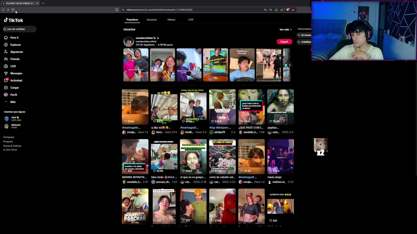Open ENSEÑANDO A PARCHAR video thumbnail

(x=135, y=206)
